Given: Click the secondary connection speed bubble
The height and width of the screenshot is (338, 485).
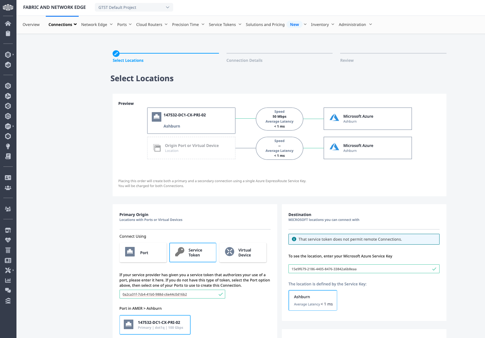Looking at the screenshot, I should click(280, 148).
